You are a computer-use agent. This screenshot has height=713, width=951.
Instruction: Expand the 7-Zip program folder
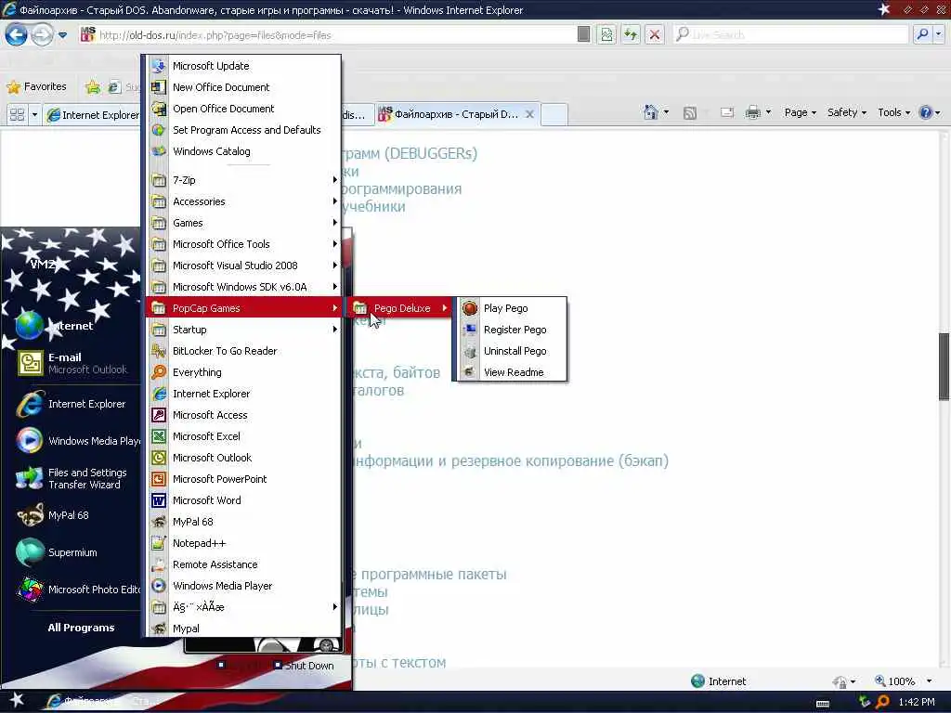point(244,180)
